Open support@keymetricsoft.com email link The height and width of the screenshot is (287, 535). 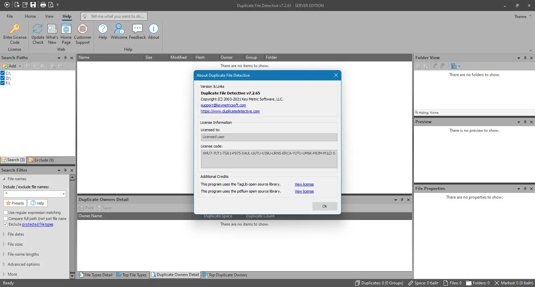pos(223,105)
